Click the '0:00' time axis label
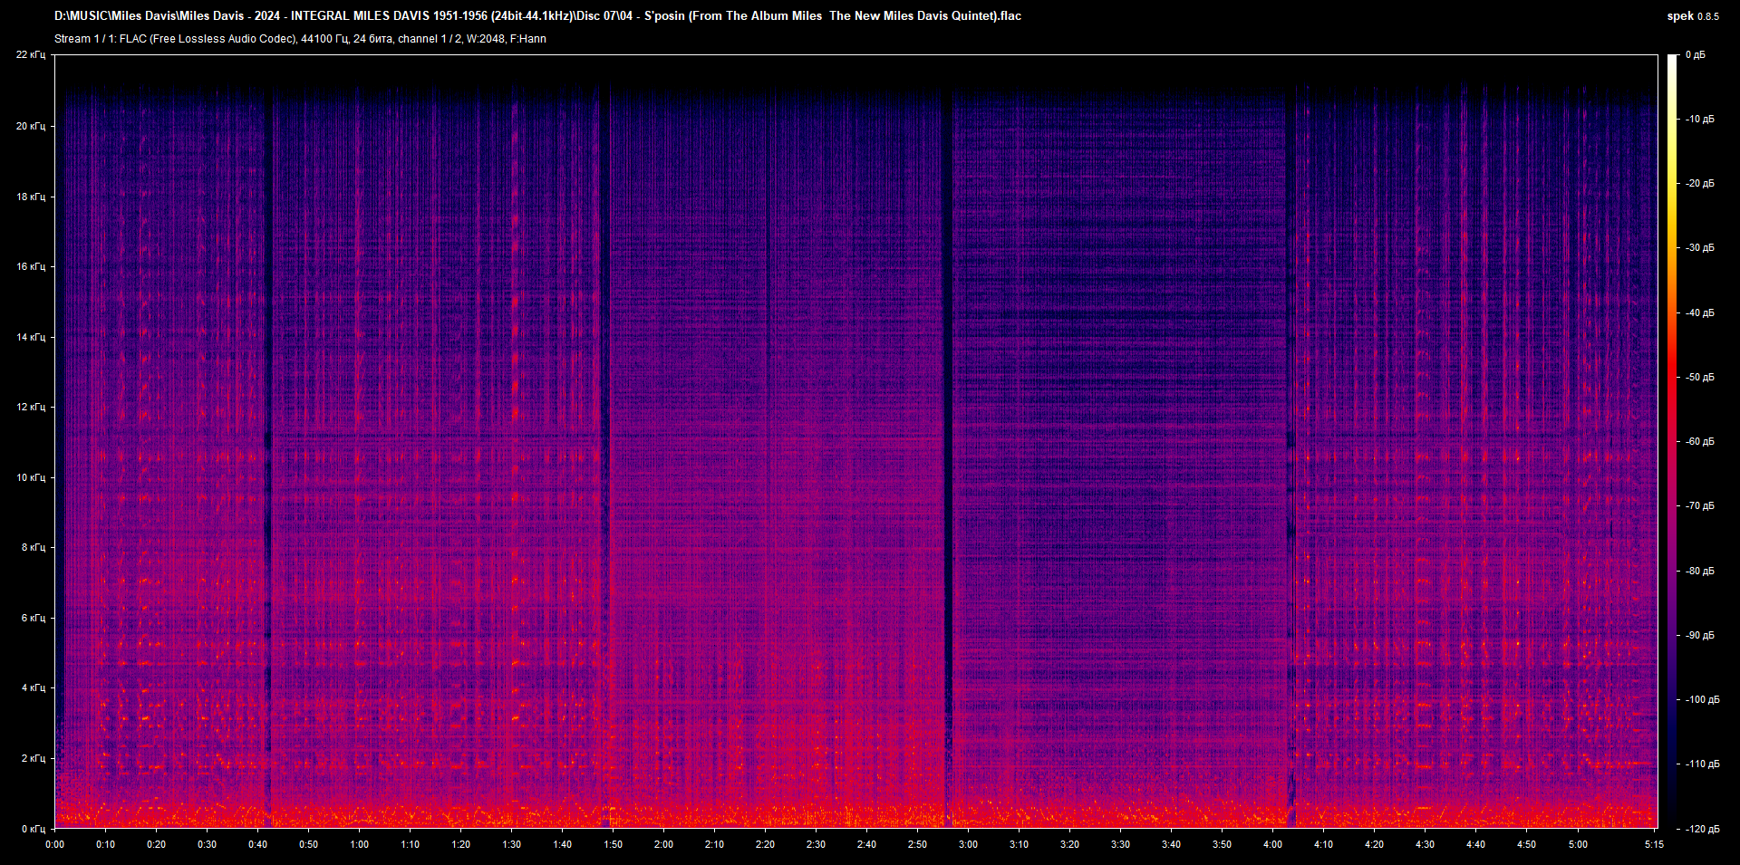 click(x=55, y=844)
